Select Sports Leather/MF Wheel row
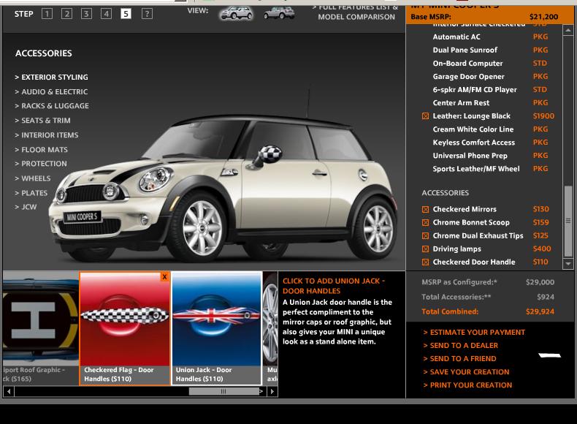The height and width of the screenshot is (424, 577). click(x=490, y=169)
